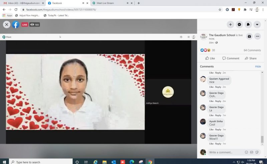
Task: Save the Gaudium School video
Action: (x=249, y=36)
